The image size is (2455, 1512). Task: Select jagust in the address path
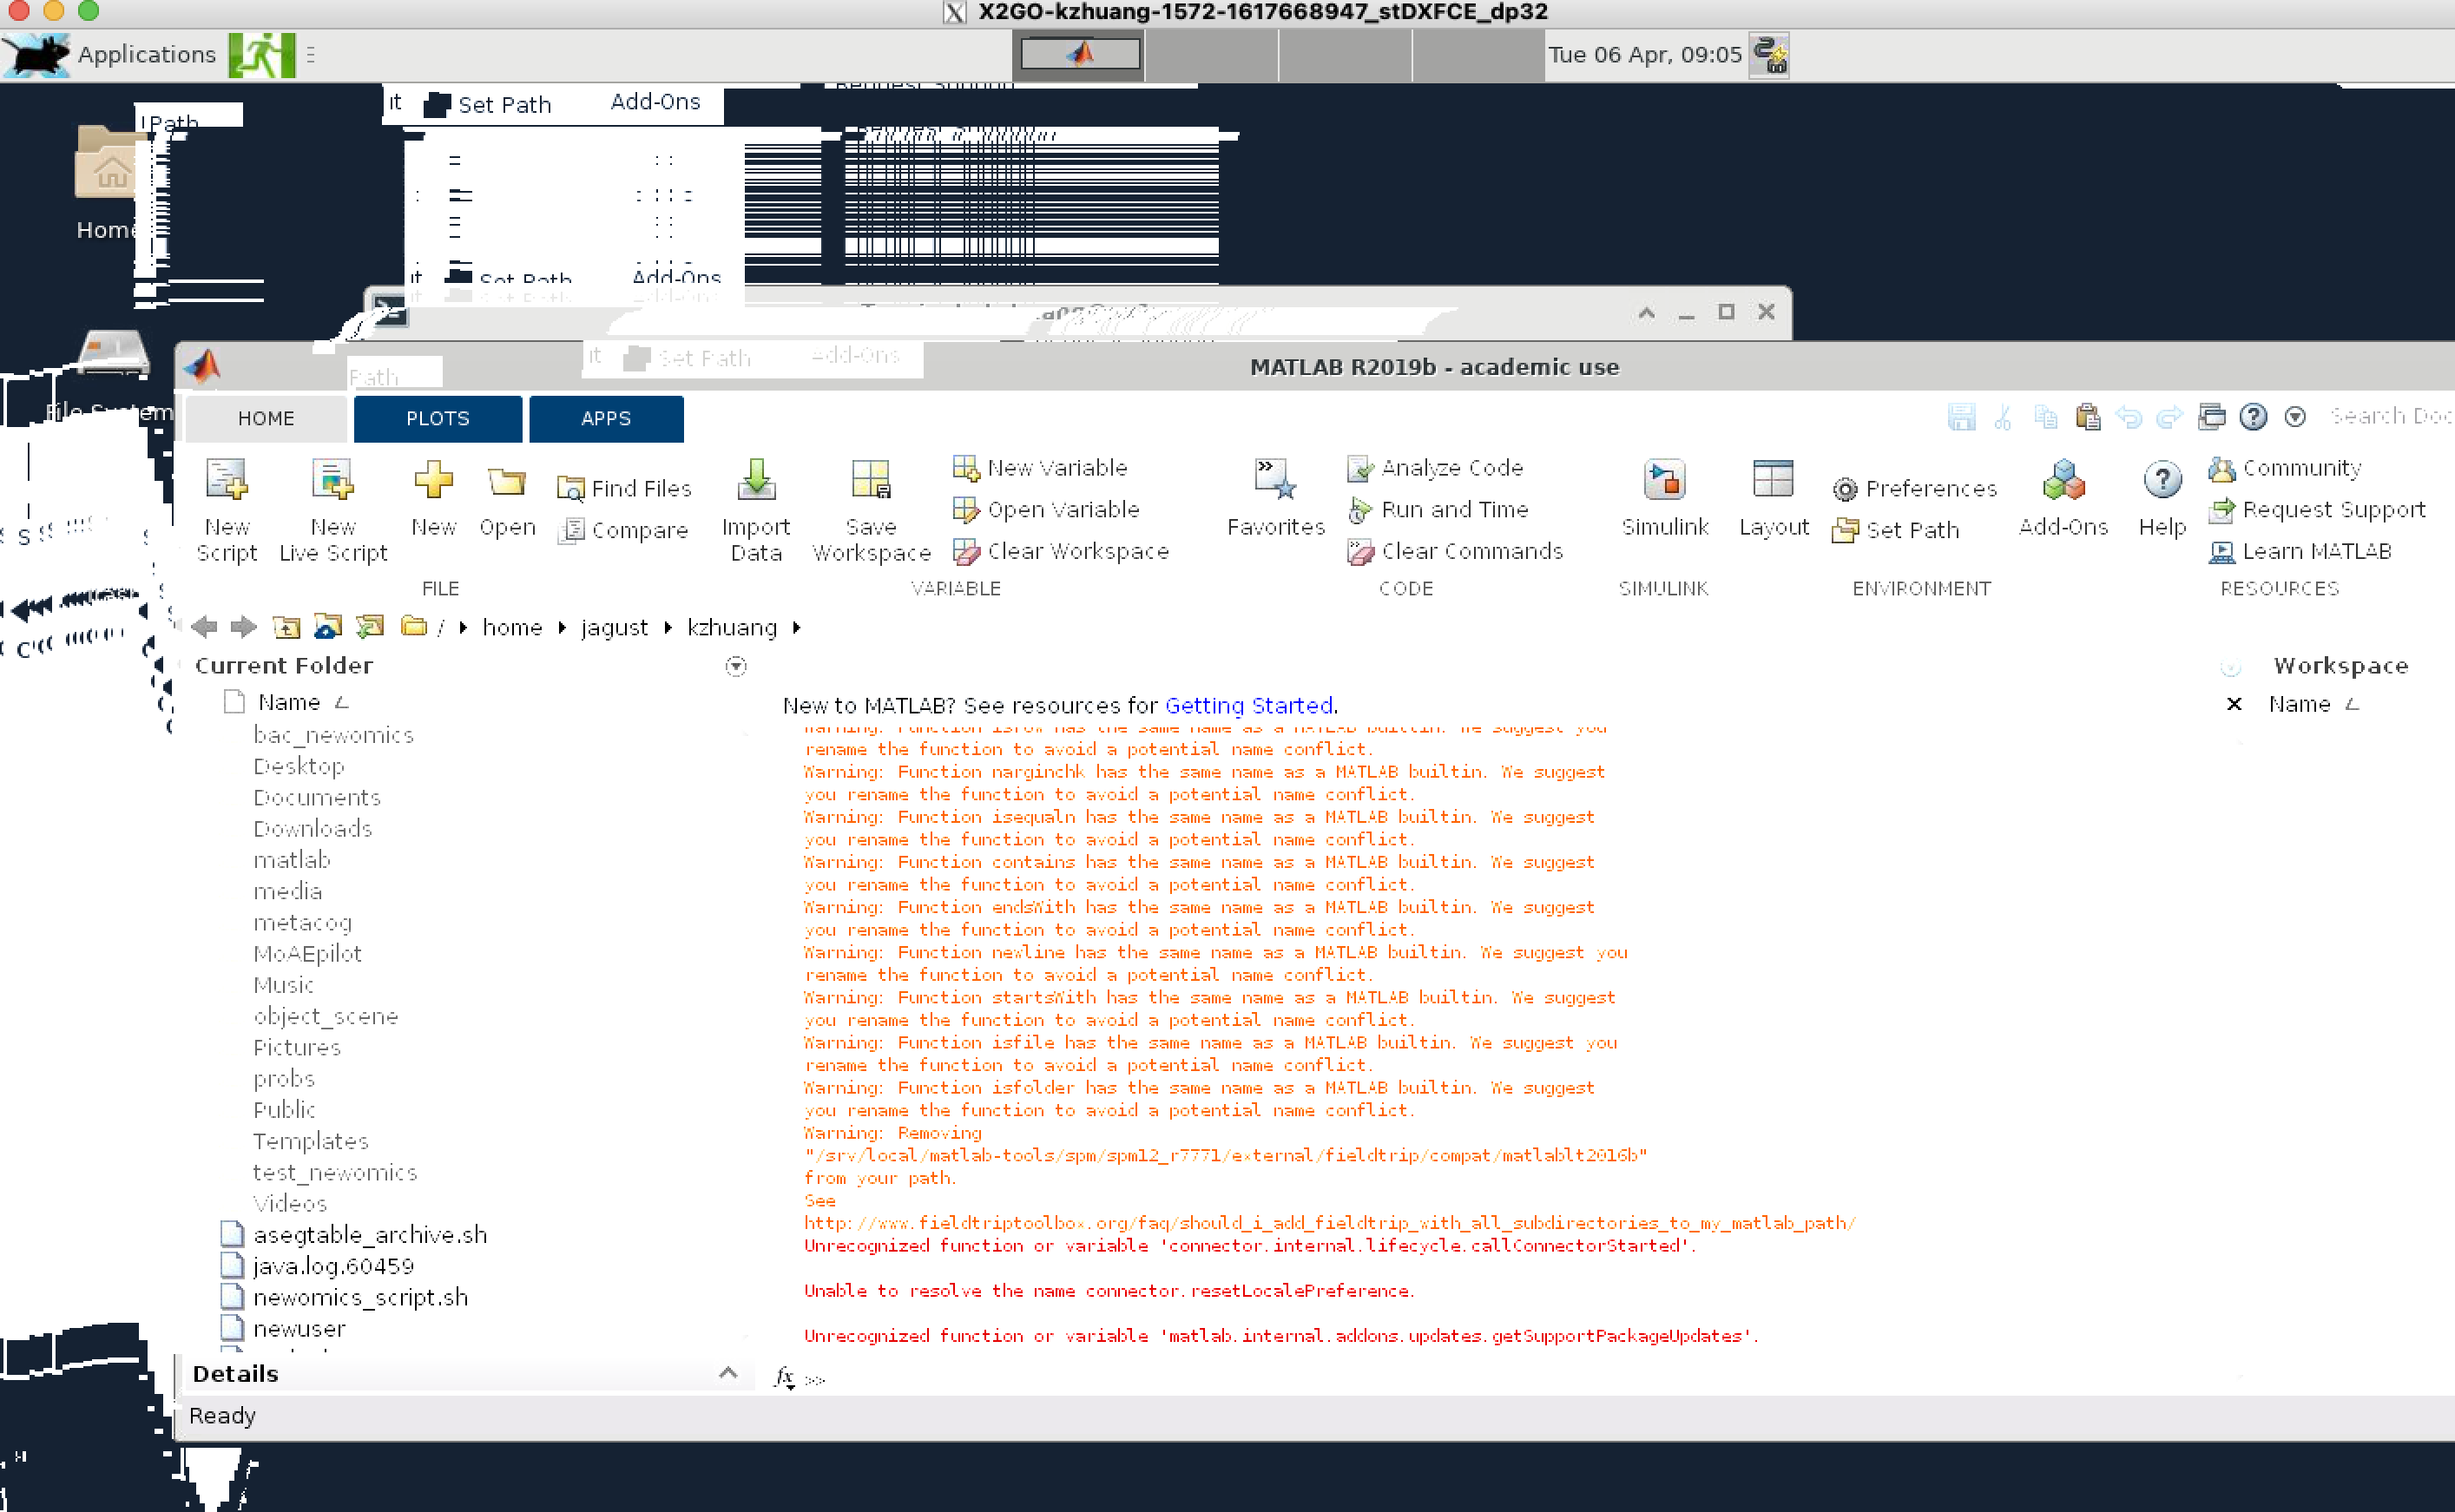point(614,627)
